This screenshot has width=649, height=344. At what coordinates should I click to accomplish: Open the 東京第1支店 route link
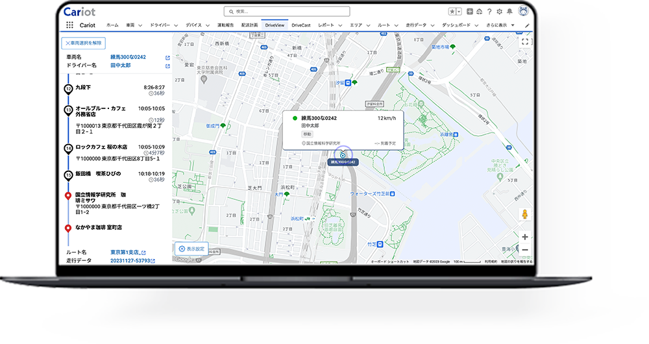[127, 252]
